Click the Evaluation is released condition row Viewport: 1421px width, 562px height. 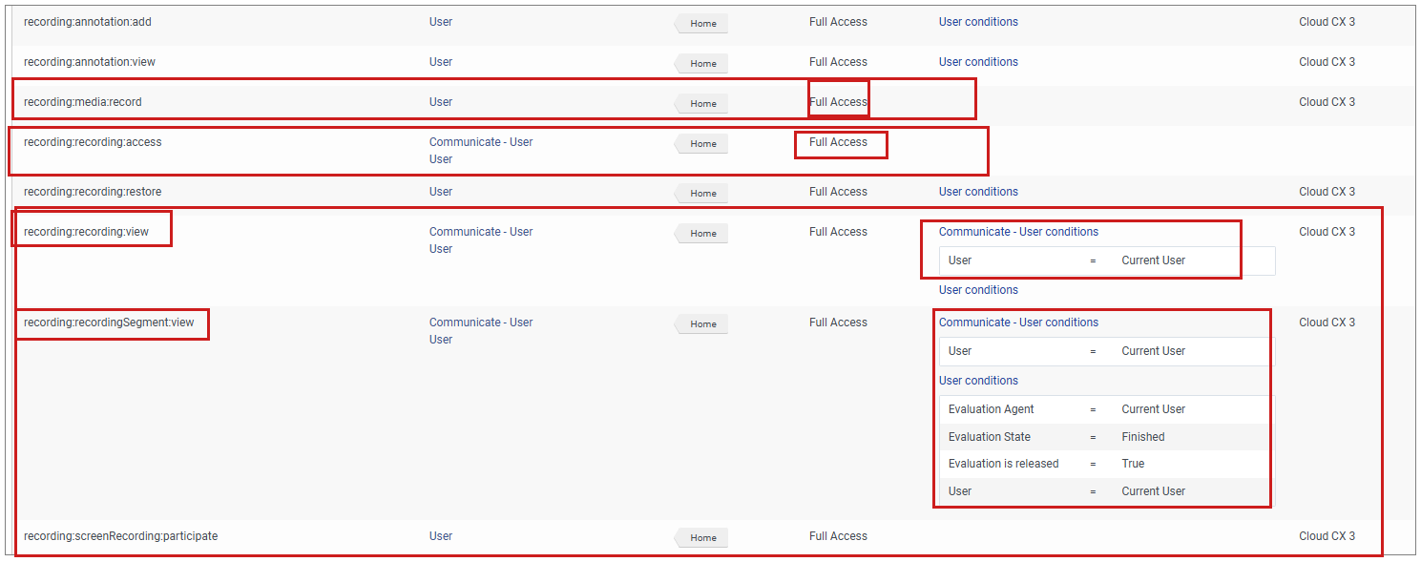[x=1104, y=464]
